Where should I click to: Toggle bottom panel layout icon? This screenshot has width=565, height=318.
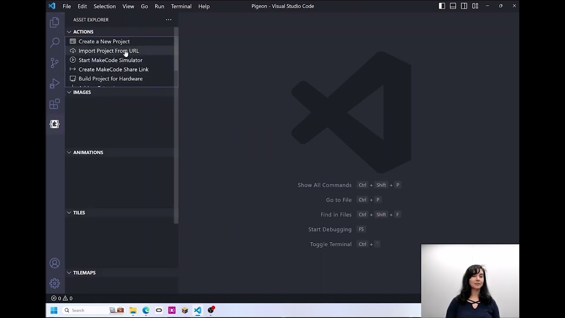pos(453,6)
